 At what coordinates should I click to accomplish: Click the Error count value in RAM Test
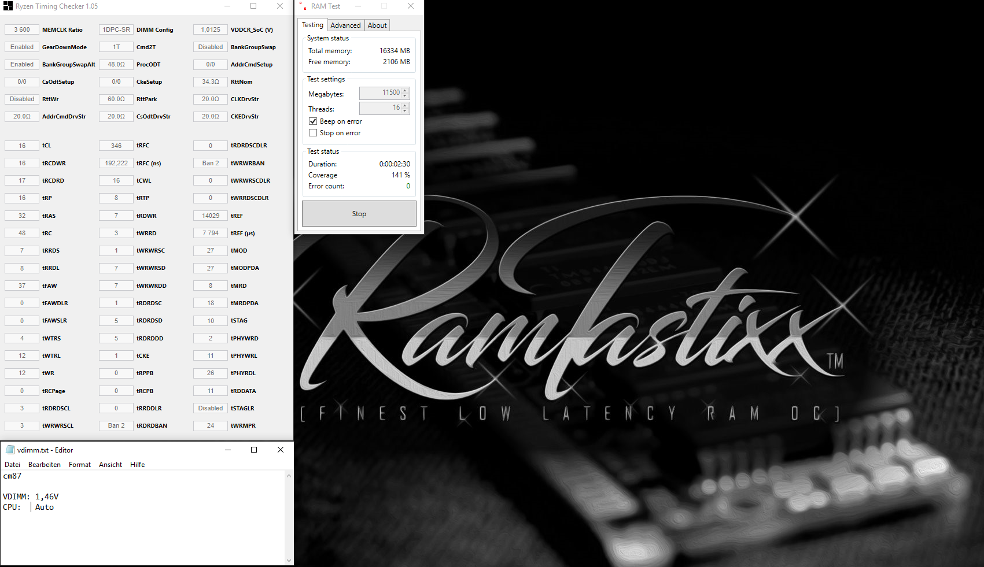(x=408, y=186)
